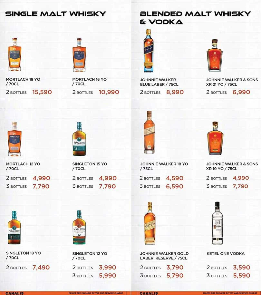
Task: Click the Mortlach 12 YO bottle image
Action: (15, 139)
